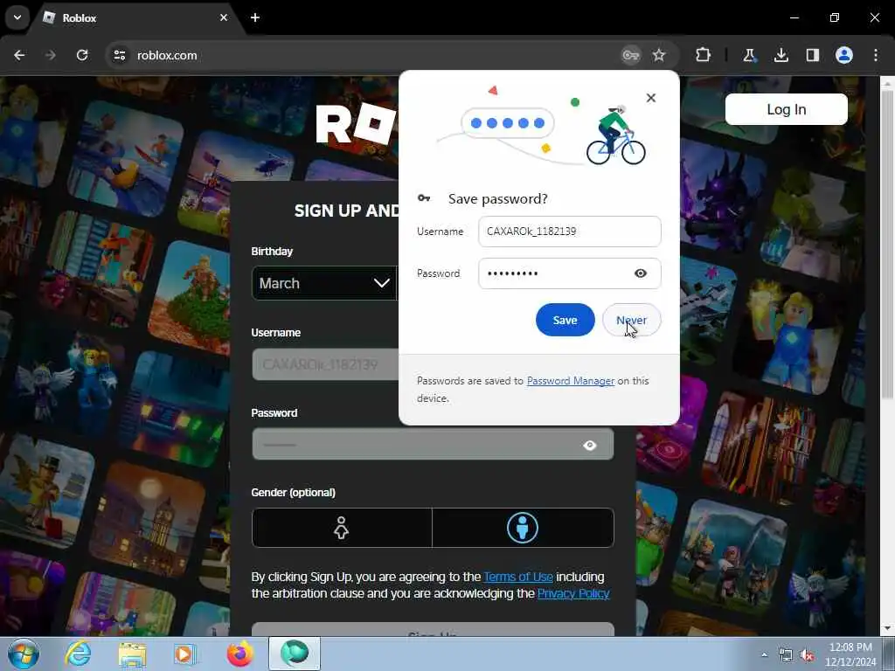Open Chrome Labs flask icon
The height and width of the screenshot is (671, 895).
[749, 55]
